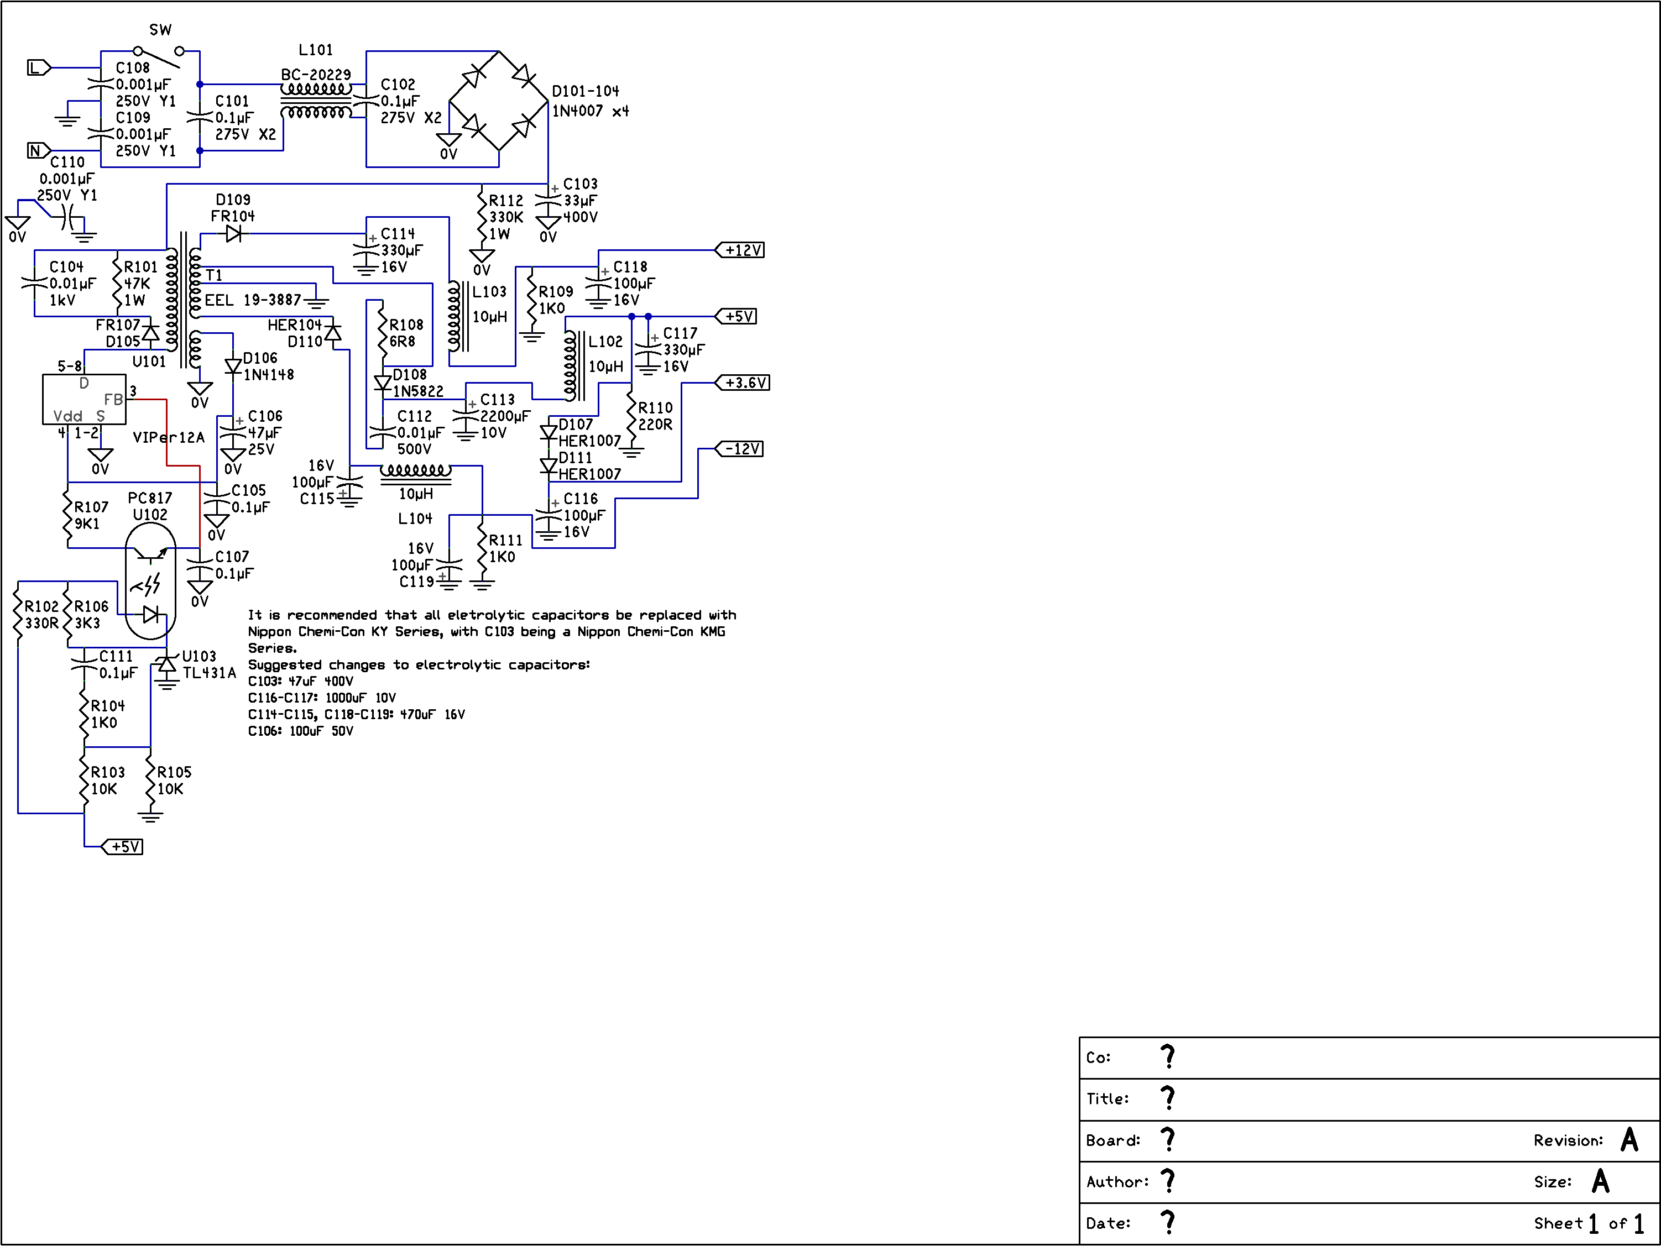Select the R111 1K0 resistor symbol
The height and width of the screenshot is (1246, 1661).
coord(482,549)
